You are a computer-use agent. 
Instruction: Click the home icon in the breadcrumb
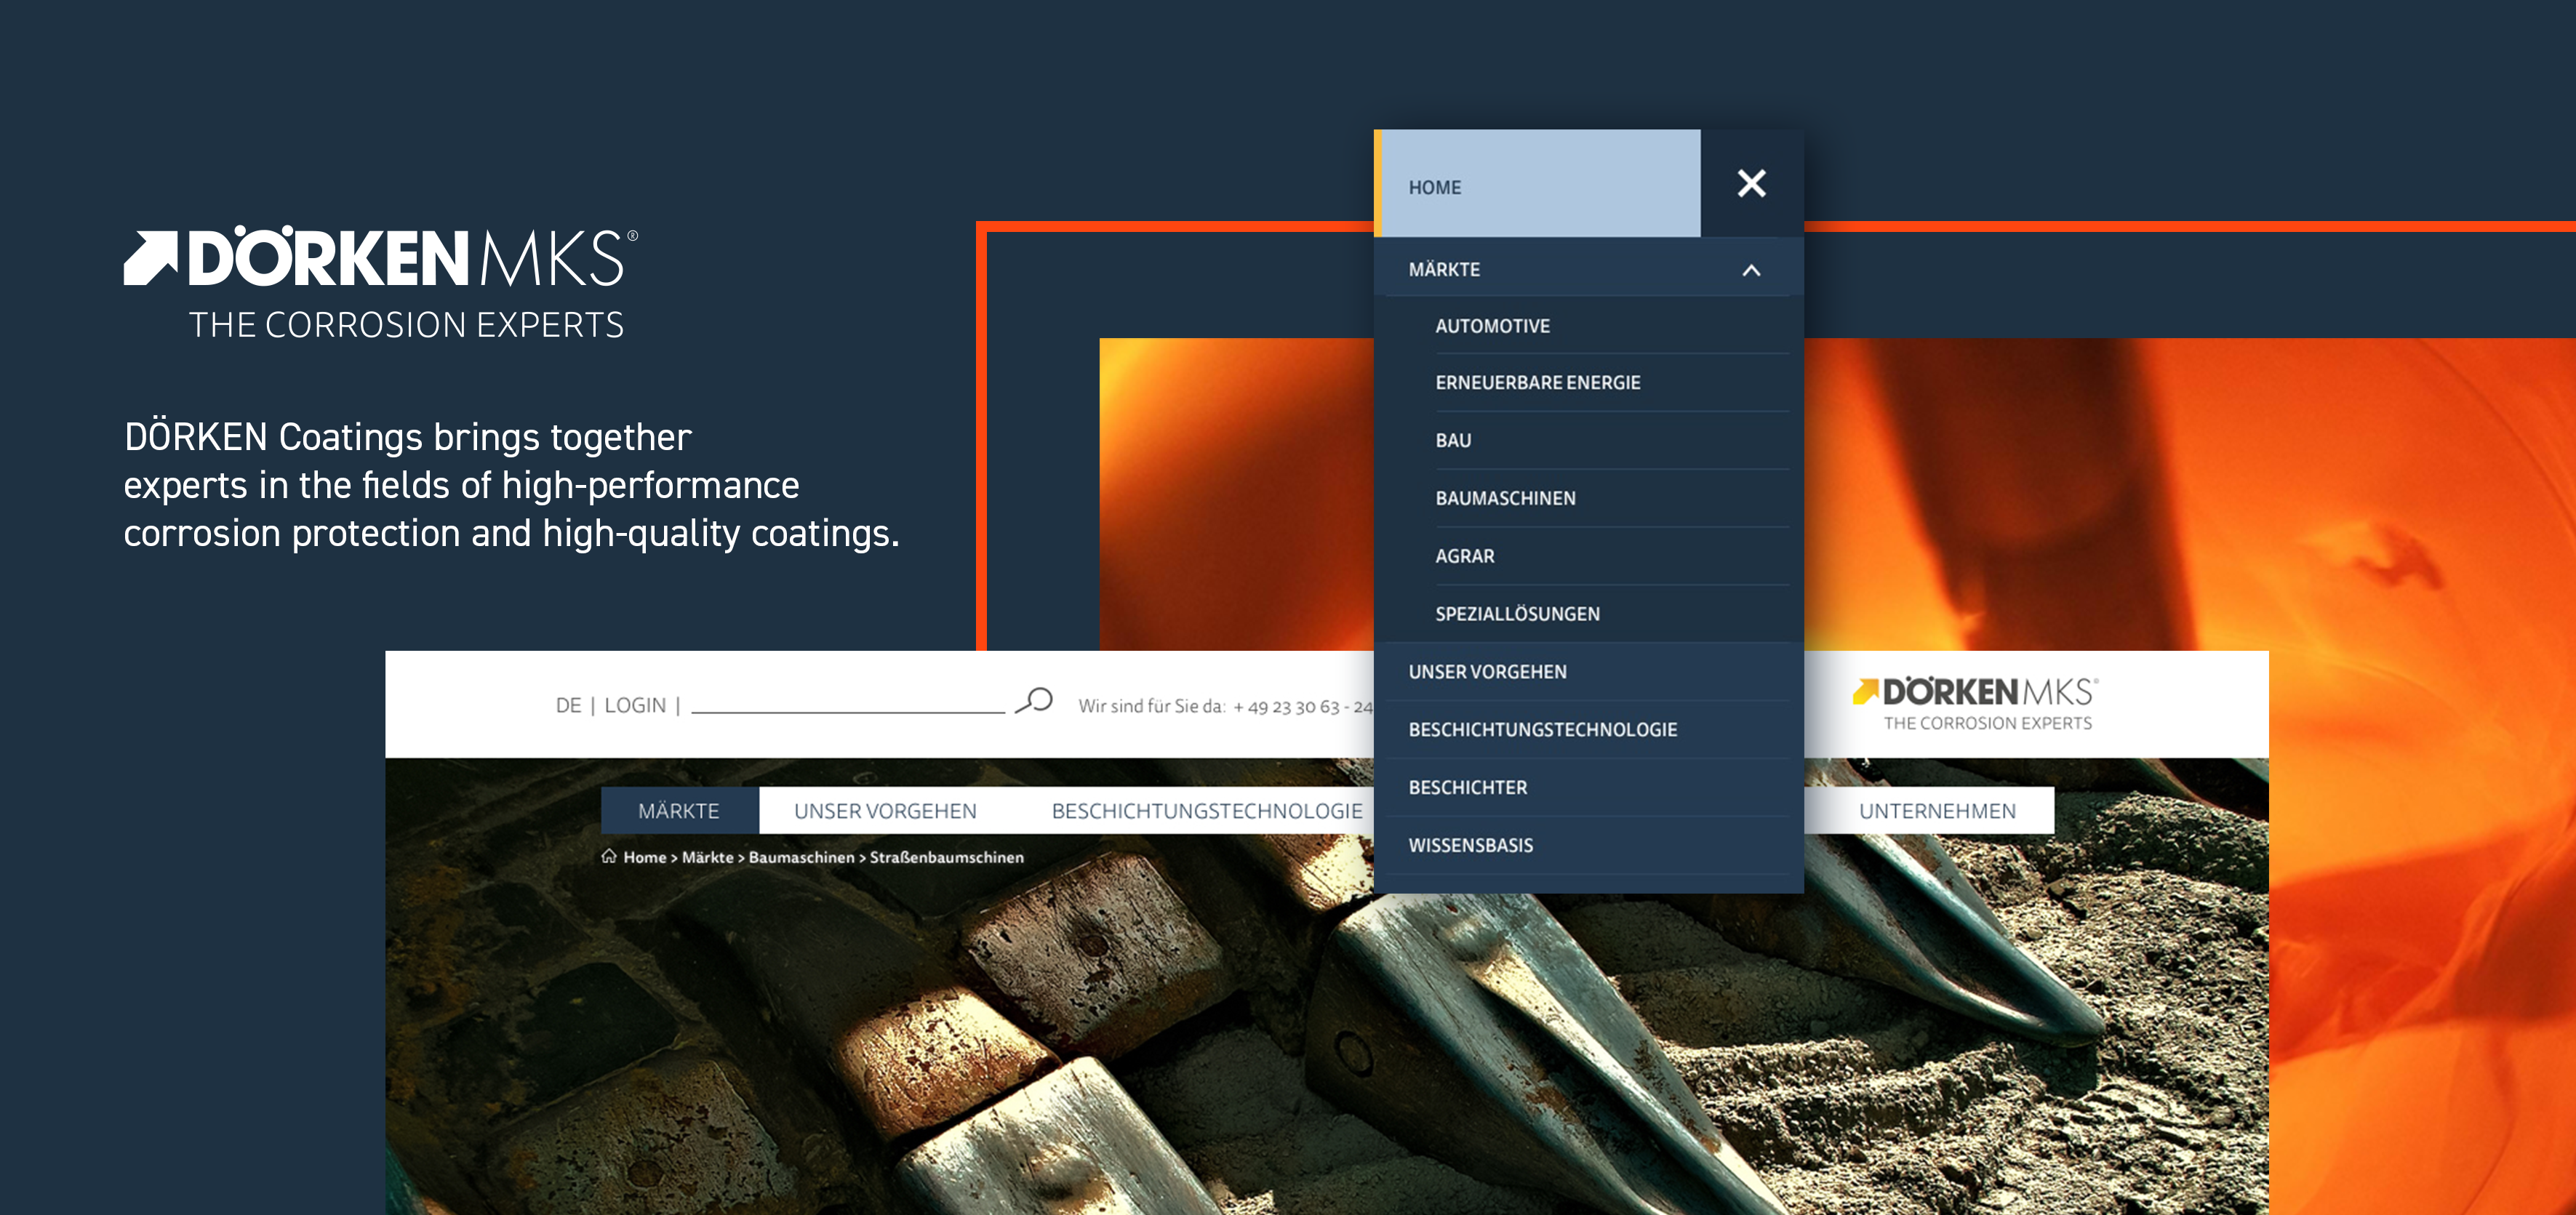(x=608, y=856)
